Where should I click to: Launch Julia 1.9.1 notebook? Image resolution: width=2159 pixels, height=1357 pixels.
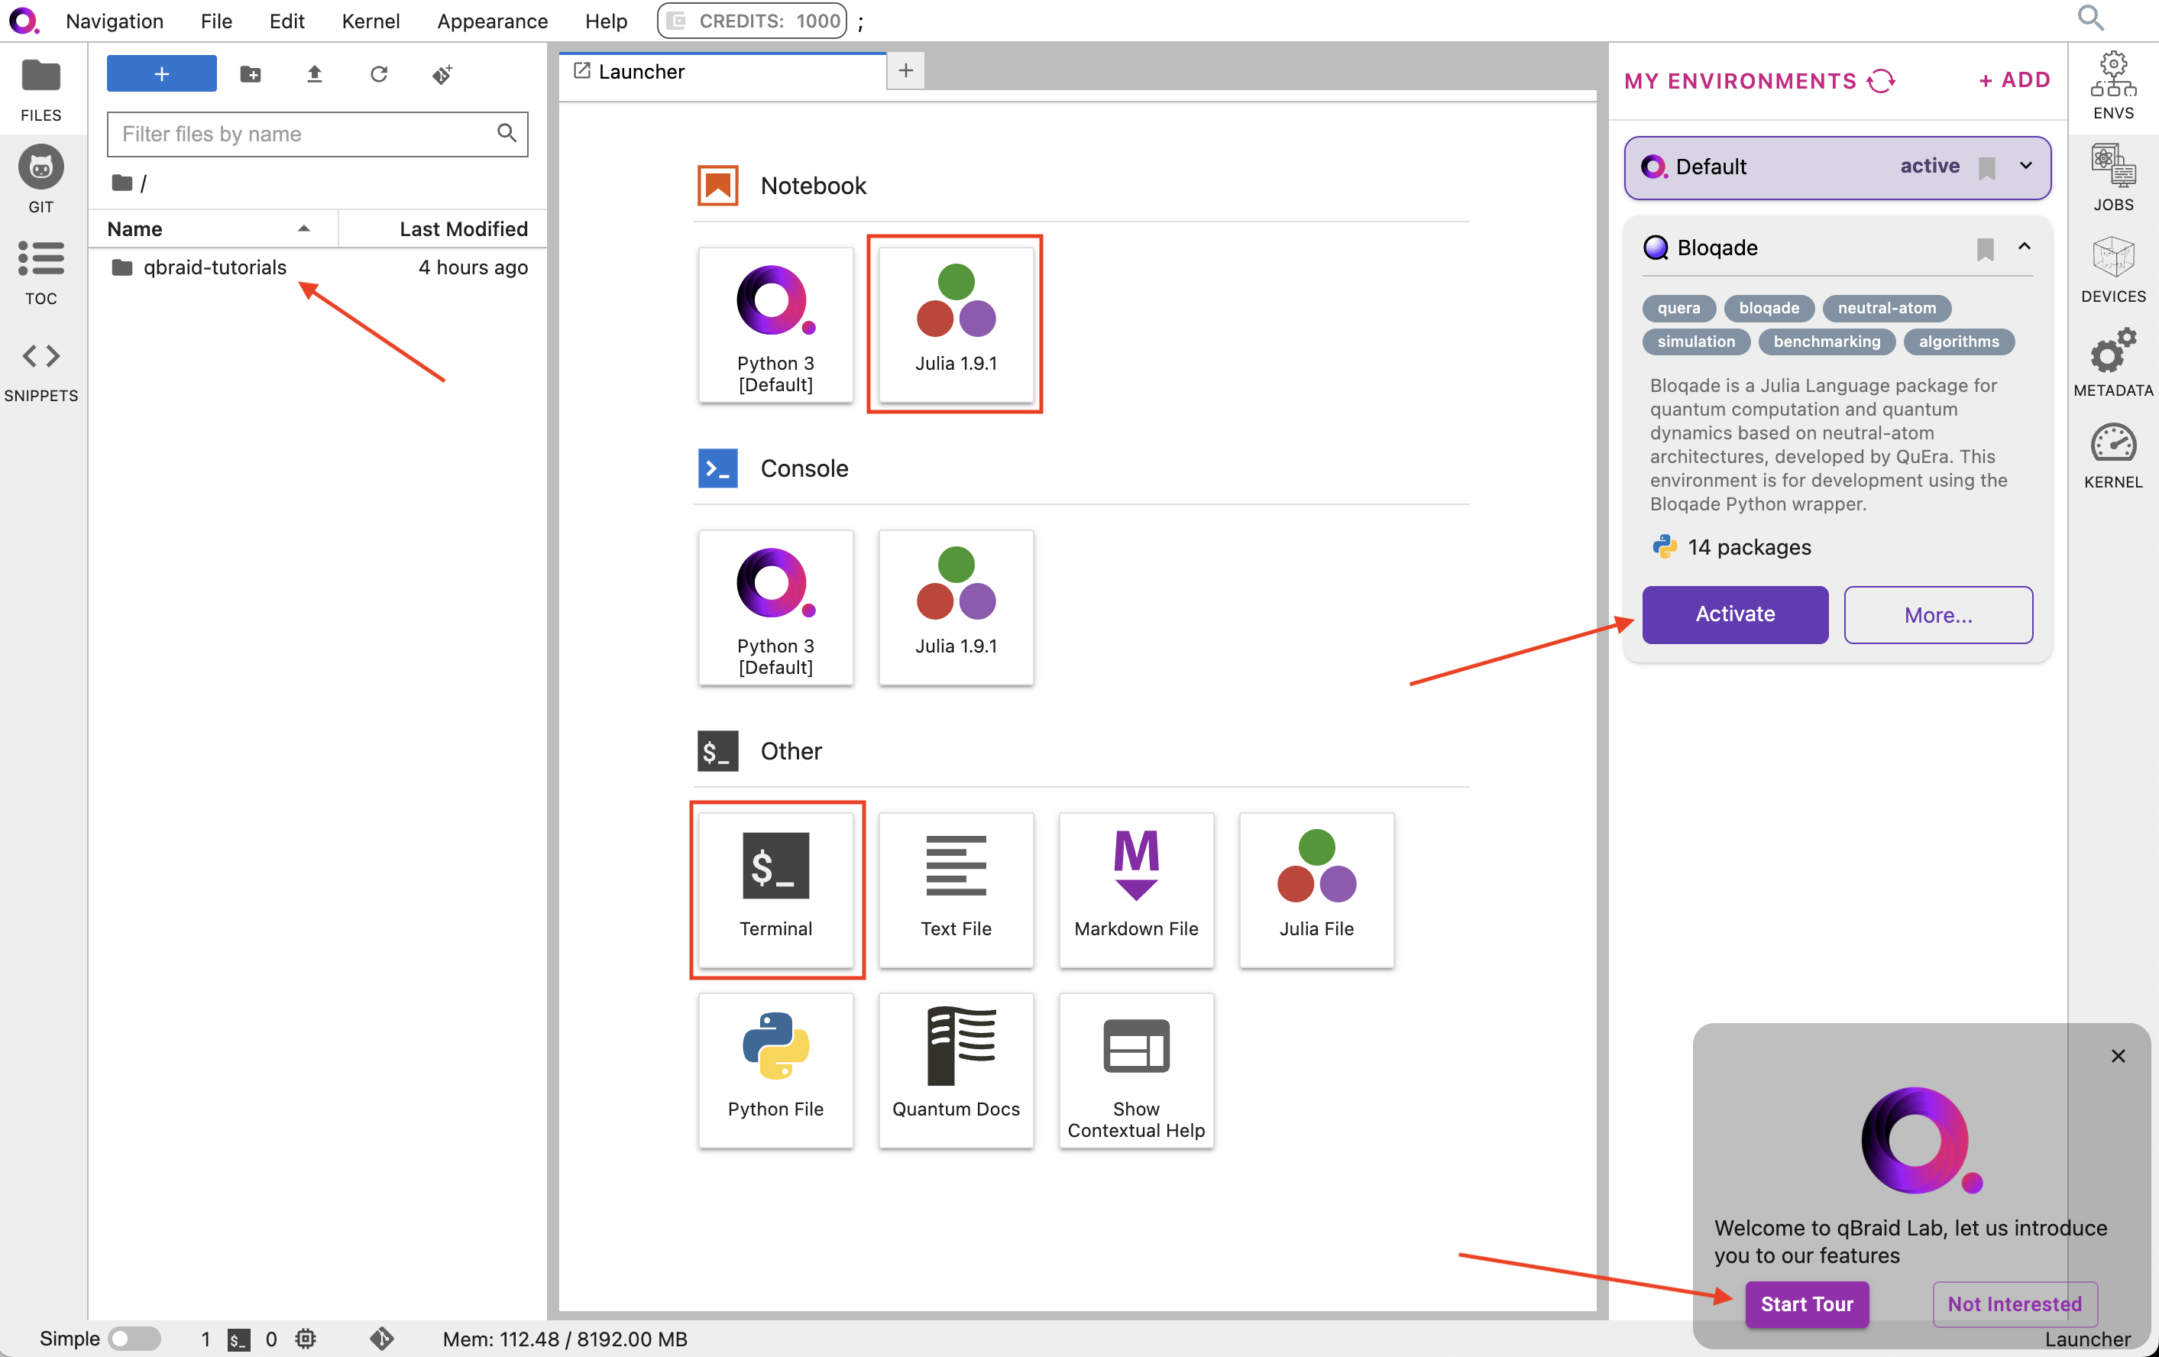(956, 325)
